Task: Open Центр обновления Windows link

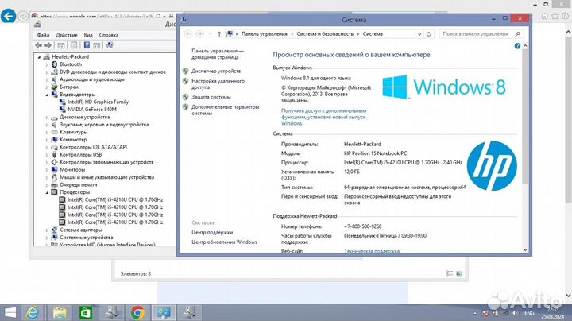Action: [x=224, y=242]
